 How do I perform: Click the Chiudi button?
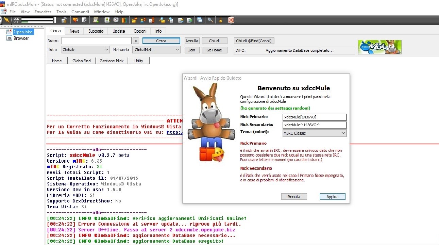tap(214, 41)
